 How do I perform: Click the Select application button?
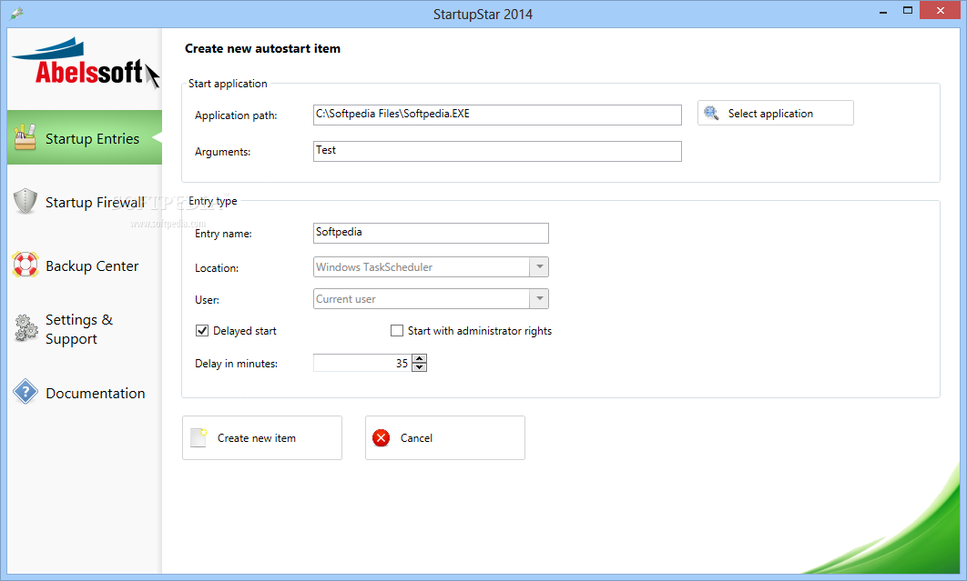point(775,113)
